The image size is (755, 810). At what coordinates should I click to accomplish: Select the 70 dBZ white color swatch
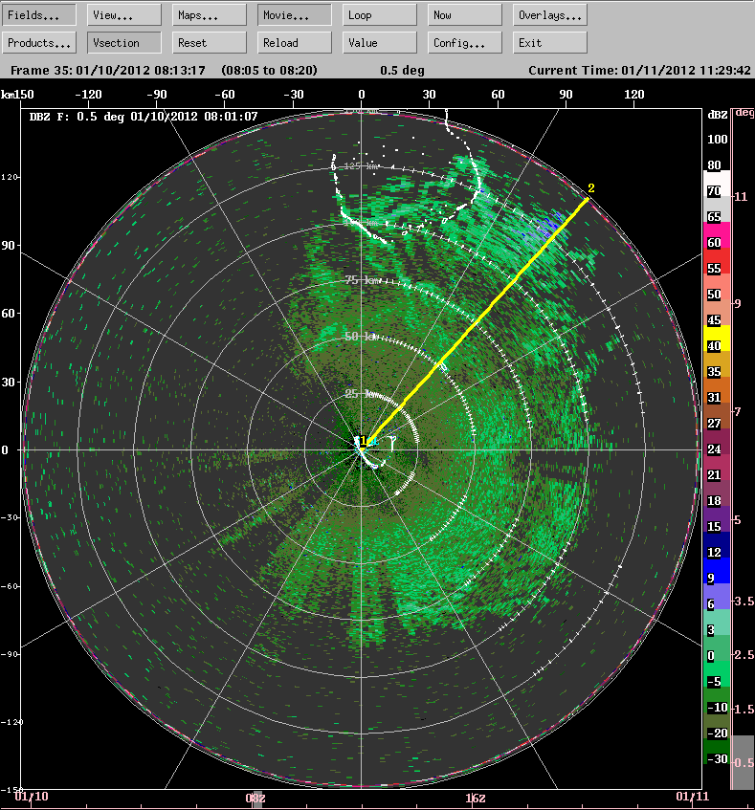(717, 184)
